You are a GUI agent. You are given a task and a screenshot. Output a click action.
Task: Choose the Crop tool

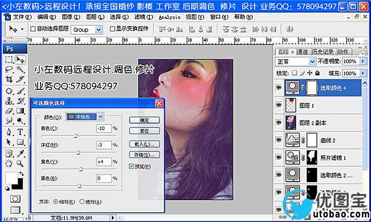(x=9, y=80)
